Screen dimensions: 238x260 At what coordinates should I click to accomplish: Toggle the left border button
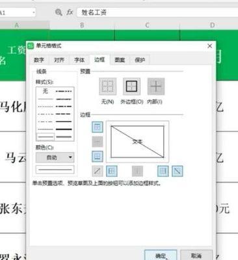(112, 171)
